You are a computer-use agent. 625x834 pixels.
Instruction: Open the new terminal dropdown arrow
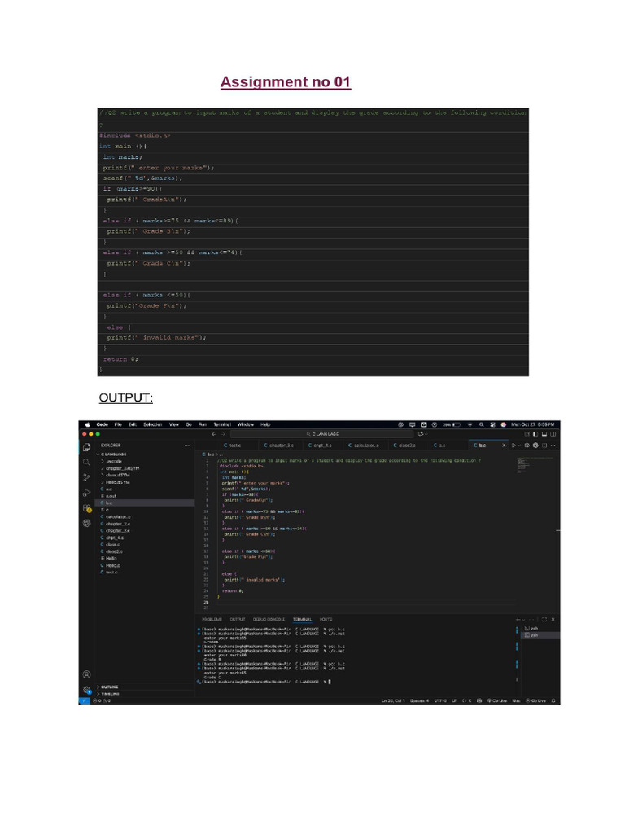point(523,619)
